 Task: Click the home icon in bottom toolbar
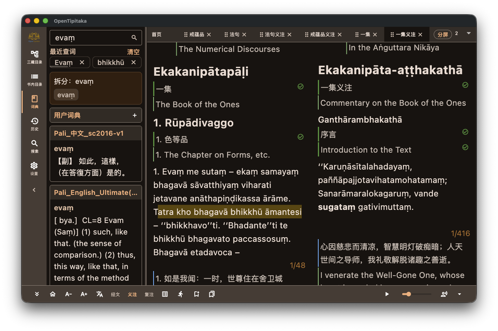pyautogui.click(x=53, y=294)
